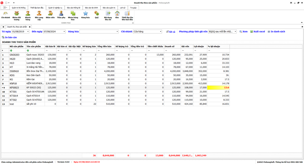The image size is (304, 164).
Task: Open Phương pháp tính giá vốn dropdown
Action: click(235, 32)
